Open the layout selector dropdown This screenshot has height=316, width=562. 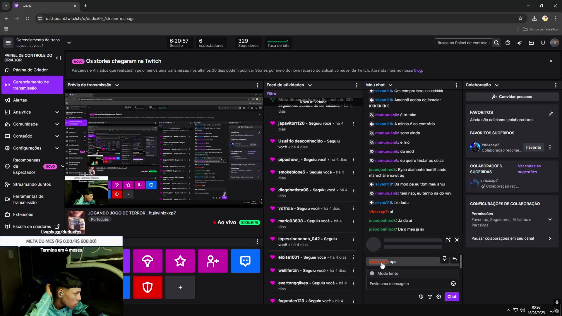(x=69, y=43)
